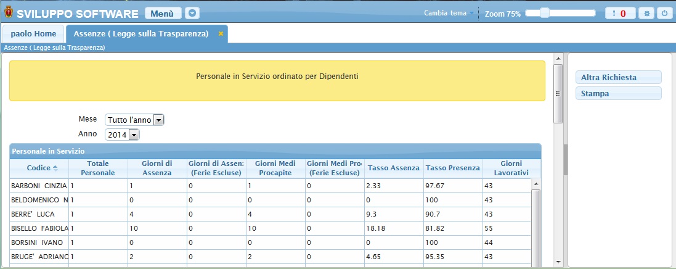Viewport: 676px width, 269px height.
Task: Select the Assenze (Legge sulla Trasparenza) tab
Action: (x=140, y=34)
